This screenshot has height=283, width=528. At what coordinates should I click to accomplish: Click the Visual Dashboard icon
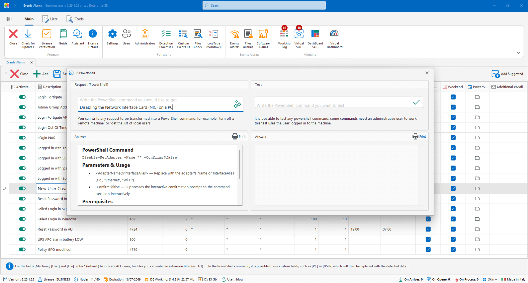pos(334,39)
